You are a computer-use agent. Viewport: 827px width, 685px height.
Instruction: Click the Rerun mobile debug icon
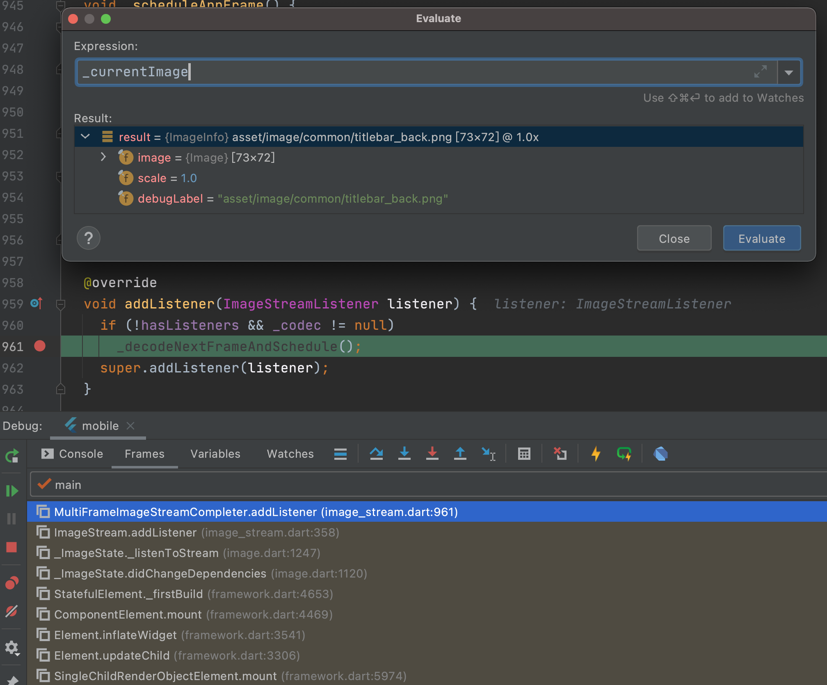pos(12,456)
